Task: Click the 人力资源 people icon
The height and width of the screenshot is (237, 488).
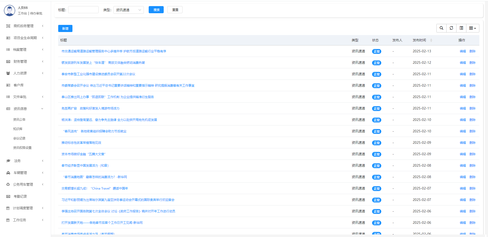Action: coord(8,73)
